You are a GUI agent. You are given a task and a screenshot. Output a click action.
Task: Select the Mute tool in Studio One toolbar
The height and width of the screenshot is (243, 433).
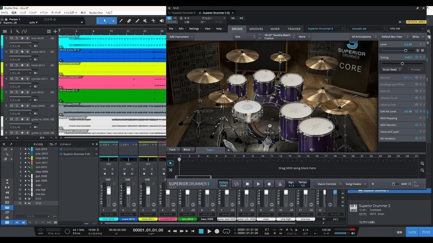[145, 21]
